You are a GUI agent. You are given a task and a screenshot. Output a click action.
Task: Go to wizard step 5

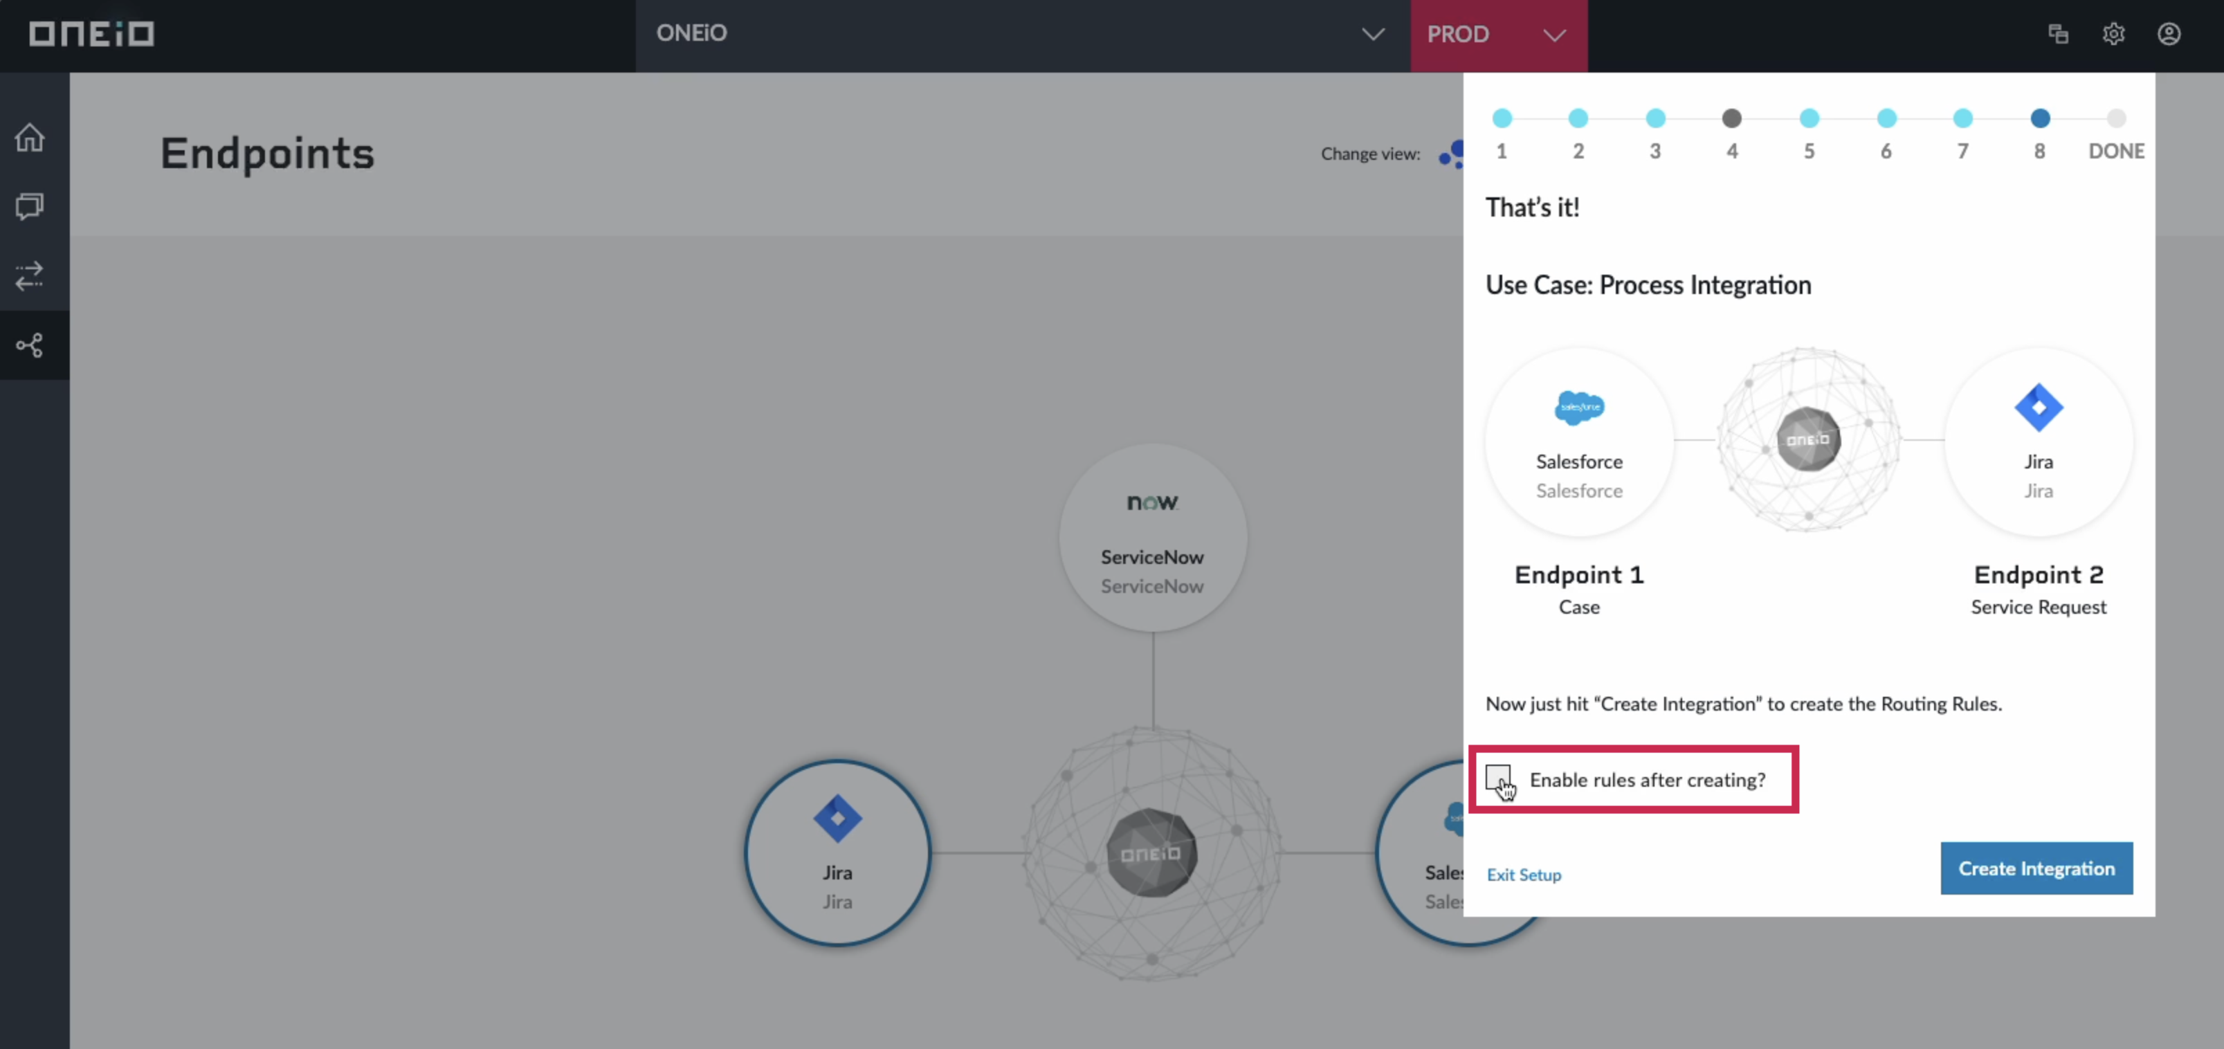(x=1809, y=118)
